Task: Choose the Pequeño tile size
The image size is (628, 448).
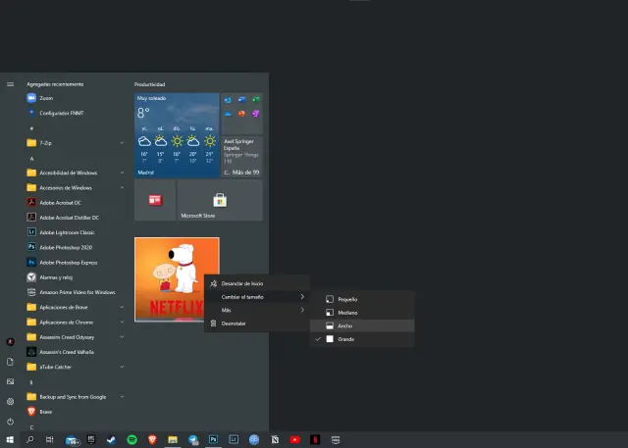Action: pos(348,298)
